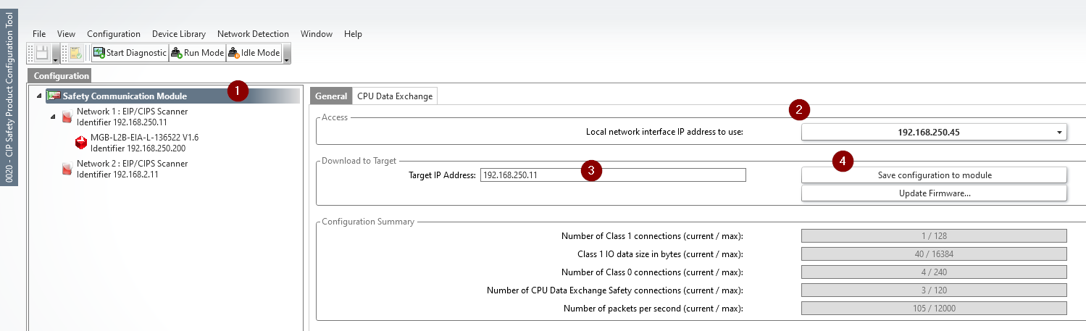
Task: Select the MGB-L2B-EIA-L-136522 device icon
Action: (x=80, y=143)
